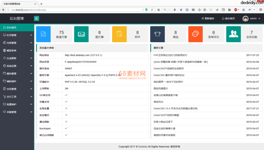Click the F:/phpStudy20170705/WWW path value
264x150 pixels.
point(81,62)
